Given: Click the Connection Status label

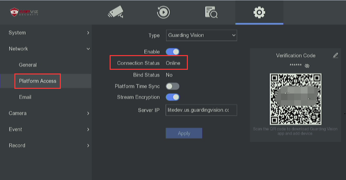Looking at the screenshot, I should pyautogui.click(x=138, y=63).
